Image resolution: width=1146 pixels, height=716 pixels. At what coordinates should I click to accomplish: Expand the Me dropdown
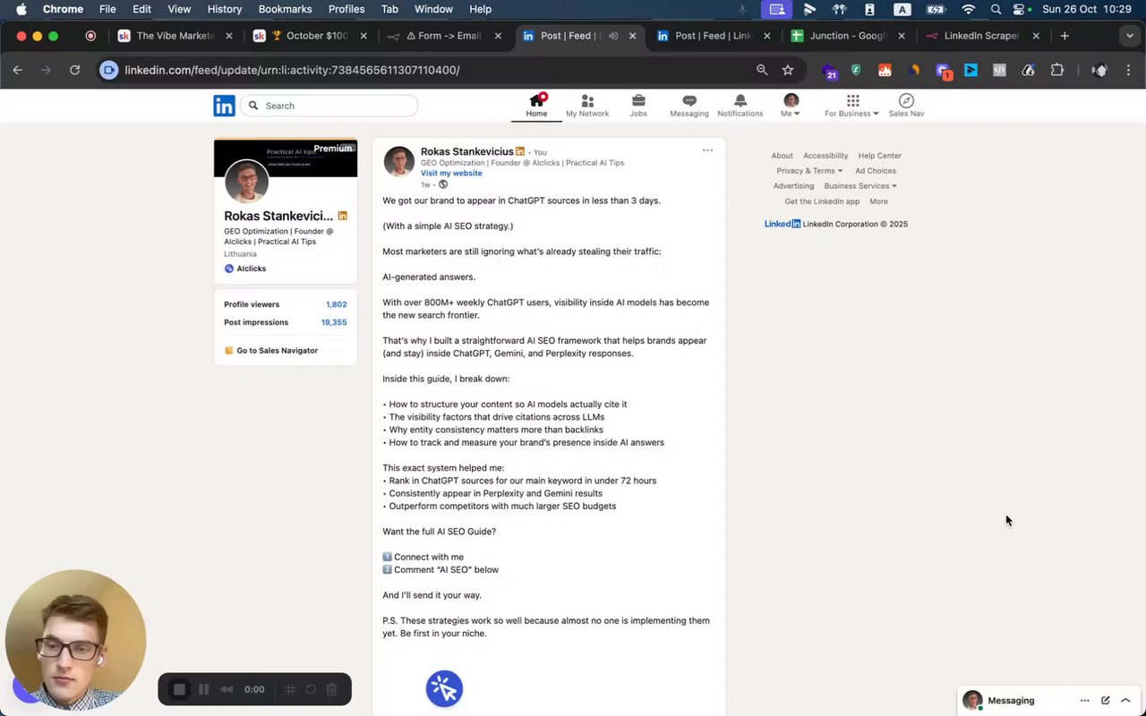791,106
